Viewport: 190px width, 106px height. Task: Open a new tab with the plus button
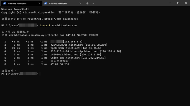tap(87, 3)
